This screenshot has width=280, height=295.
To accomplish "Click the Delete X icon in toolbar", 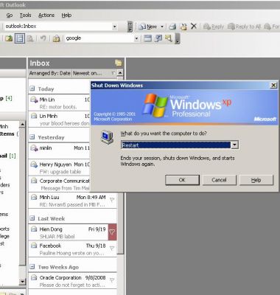I will (194, 26).
